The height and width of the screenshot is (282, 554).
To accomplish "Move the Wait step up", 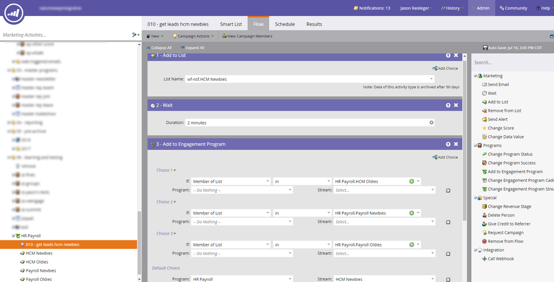I will click(x=448, y=105).
